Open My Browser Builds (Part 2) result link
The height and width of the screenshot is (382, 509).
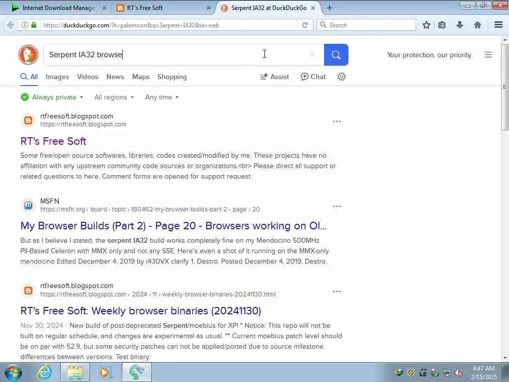[x=173, y=226]
